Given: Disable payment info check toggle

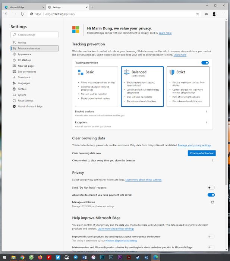Looking at the screenshot, I should (211, 195).
